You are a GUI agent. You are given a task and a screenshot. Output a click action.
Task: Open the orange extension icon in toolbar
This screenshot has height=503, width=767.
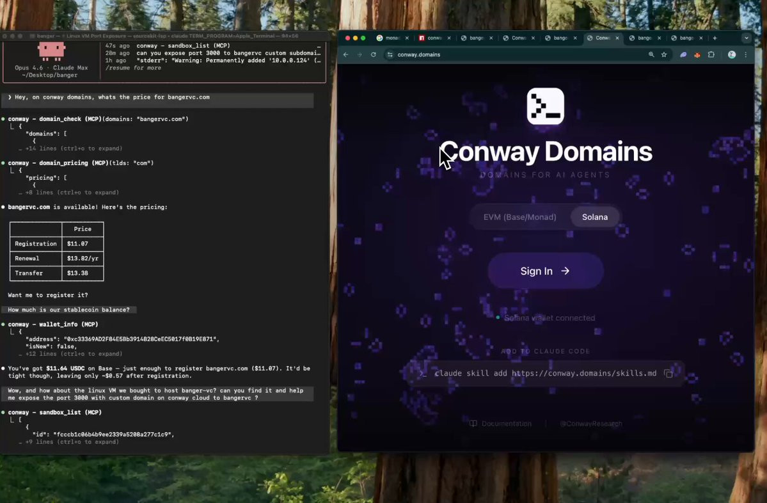[x=697, y=55]
